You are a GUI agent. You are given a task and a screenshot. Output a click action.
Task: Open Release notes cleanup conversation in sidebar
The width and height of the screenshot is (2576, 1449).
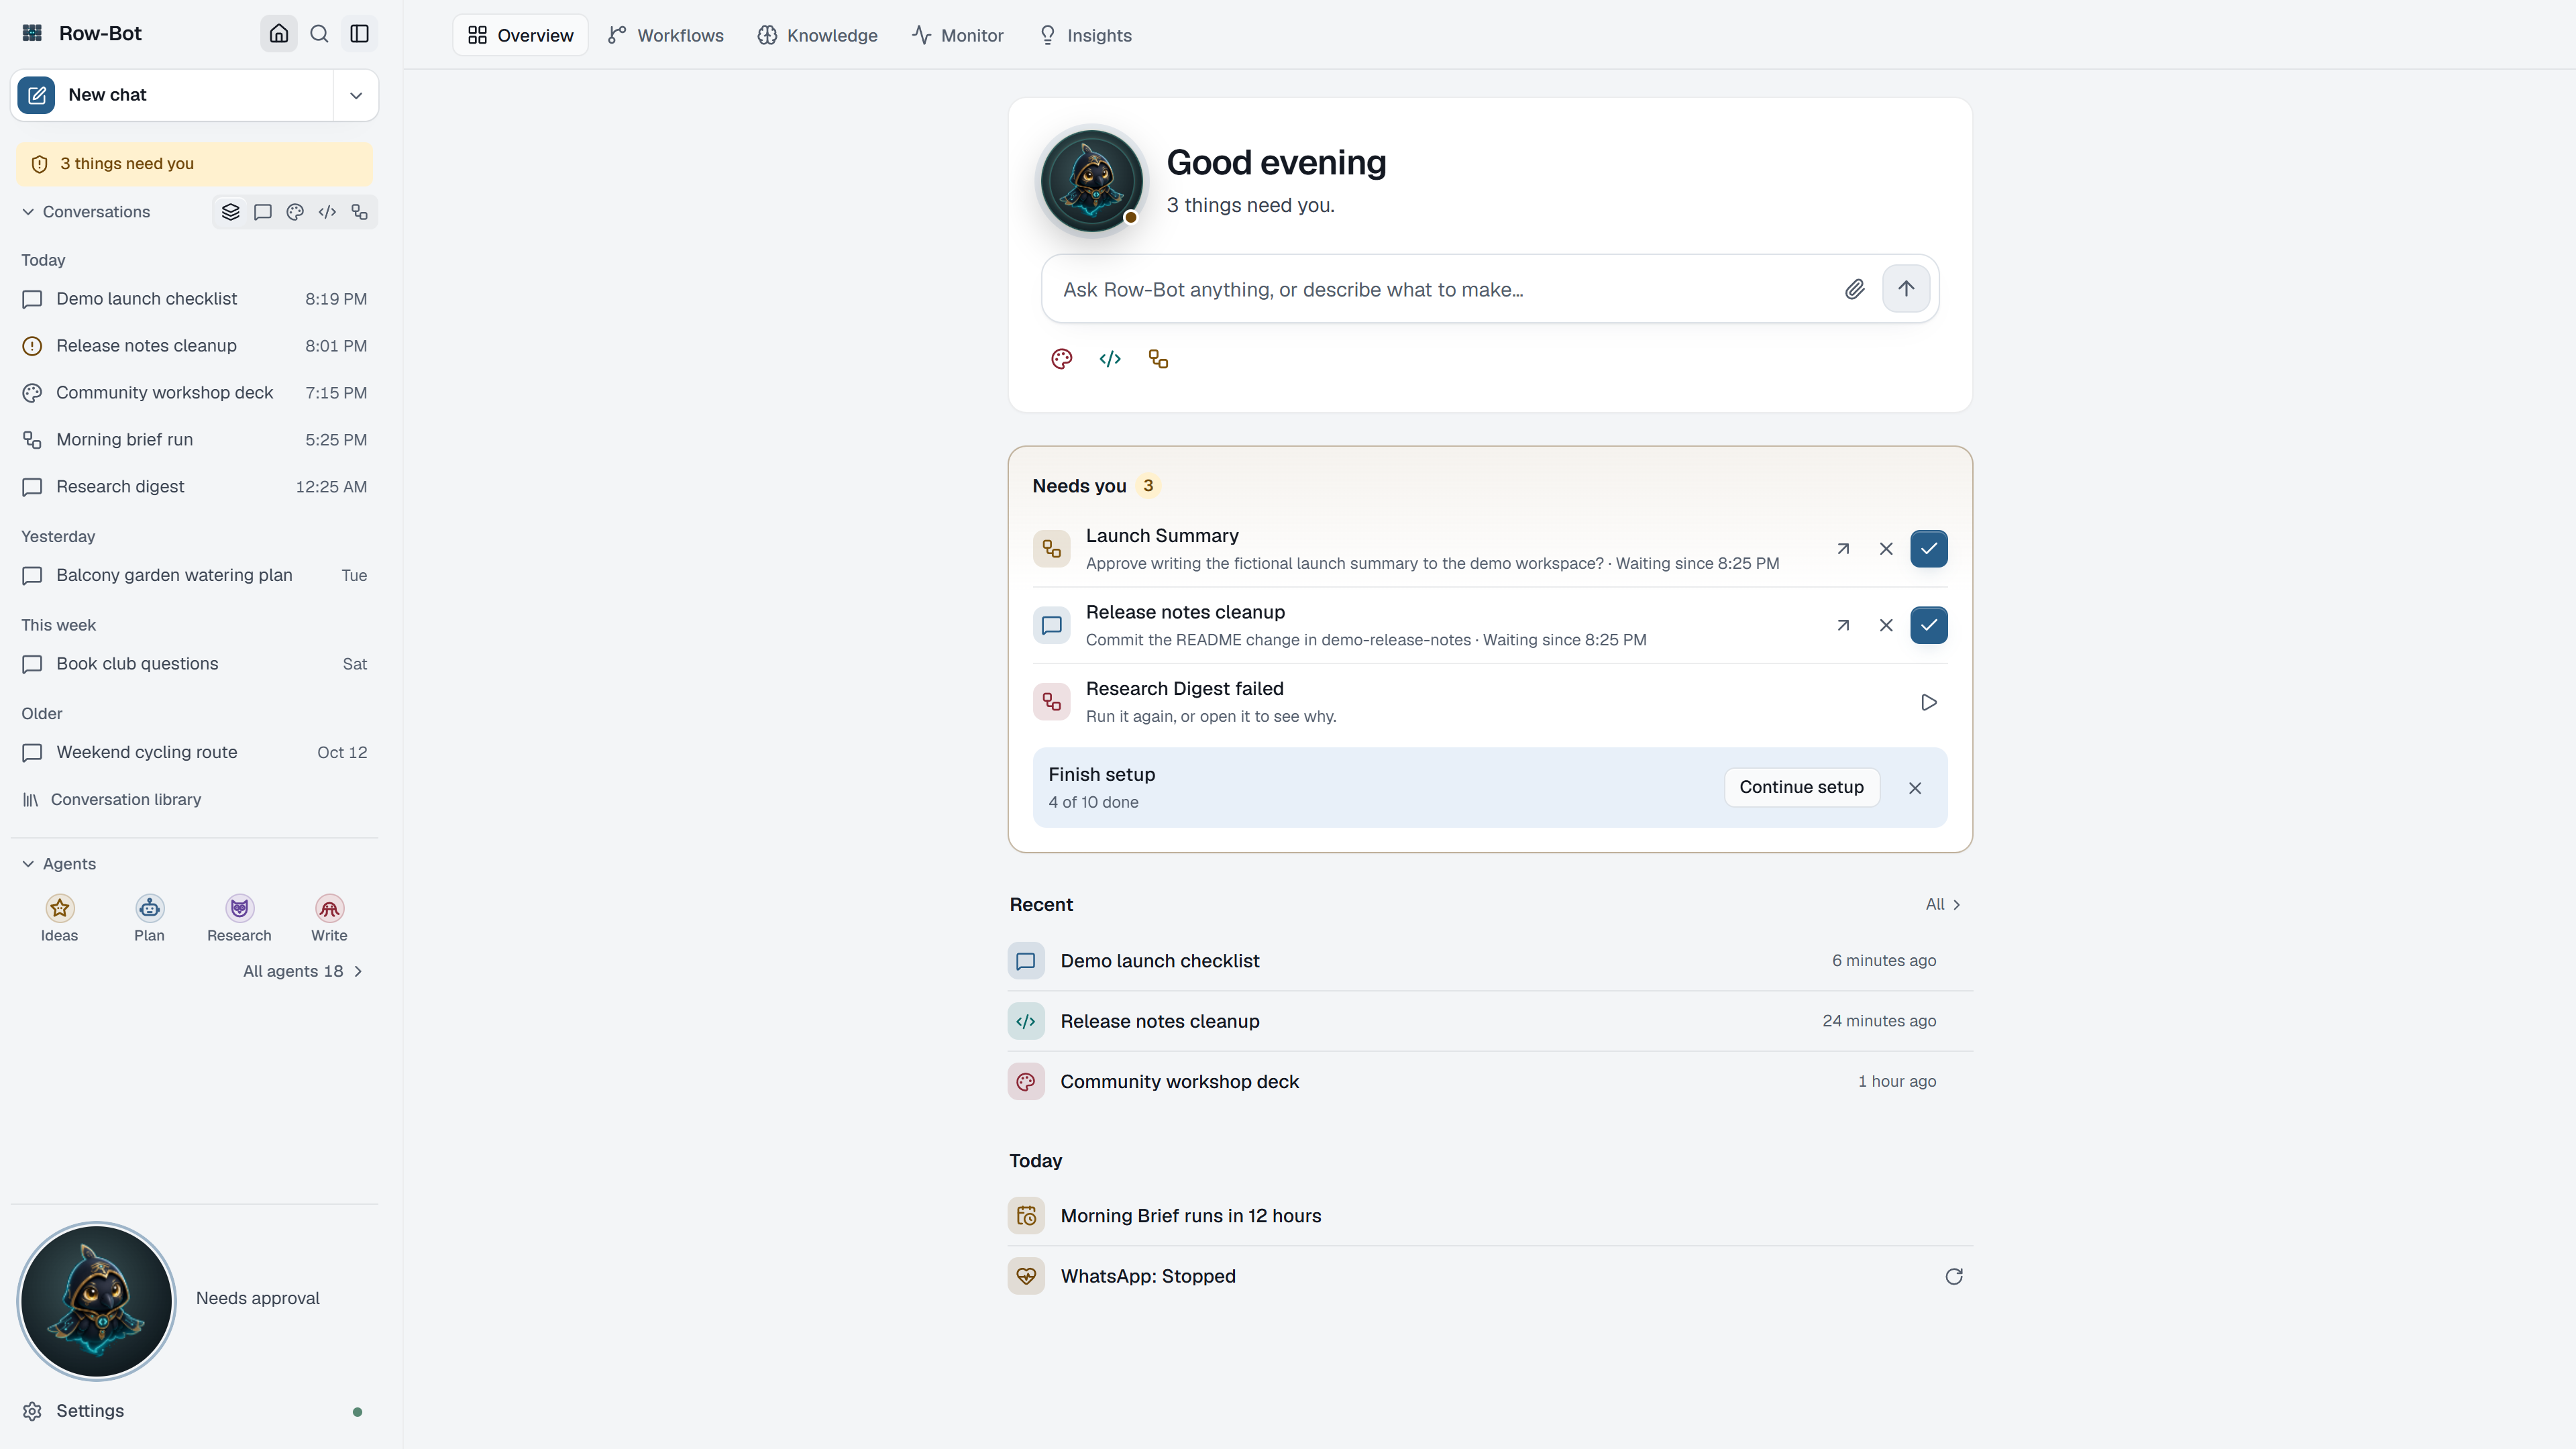[194, 346]
